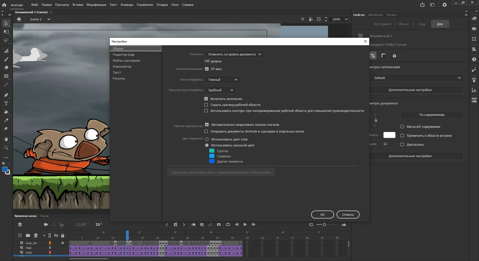Viewport: 479px width, 261px height.
Task: Click the clip content outside stage icon
Action: pos(319,19)
